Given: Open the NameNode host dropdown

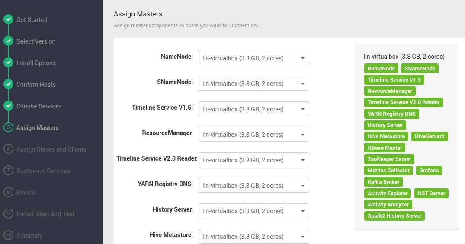Looking at the screenshot, I should click(x=253, y=58).
